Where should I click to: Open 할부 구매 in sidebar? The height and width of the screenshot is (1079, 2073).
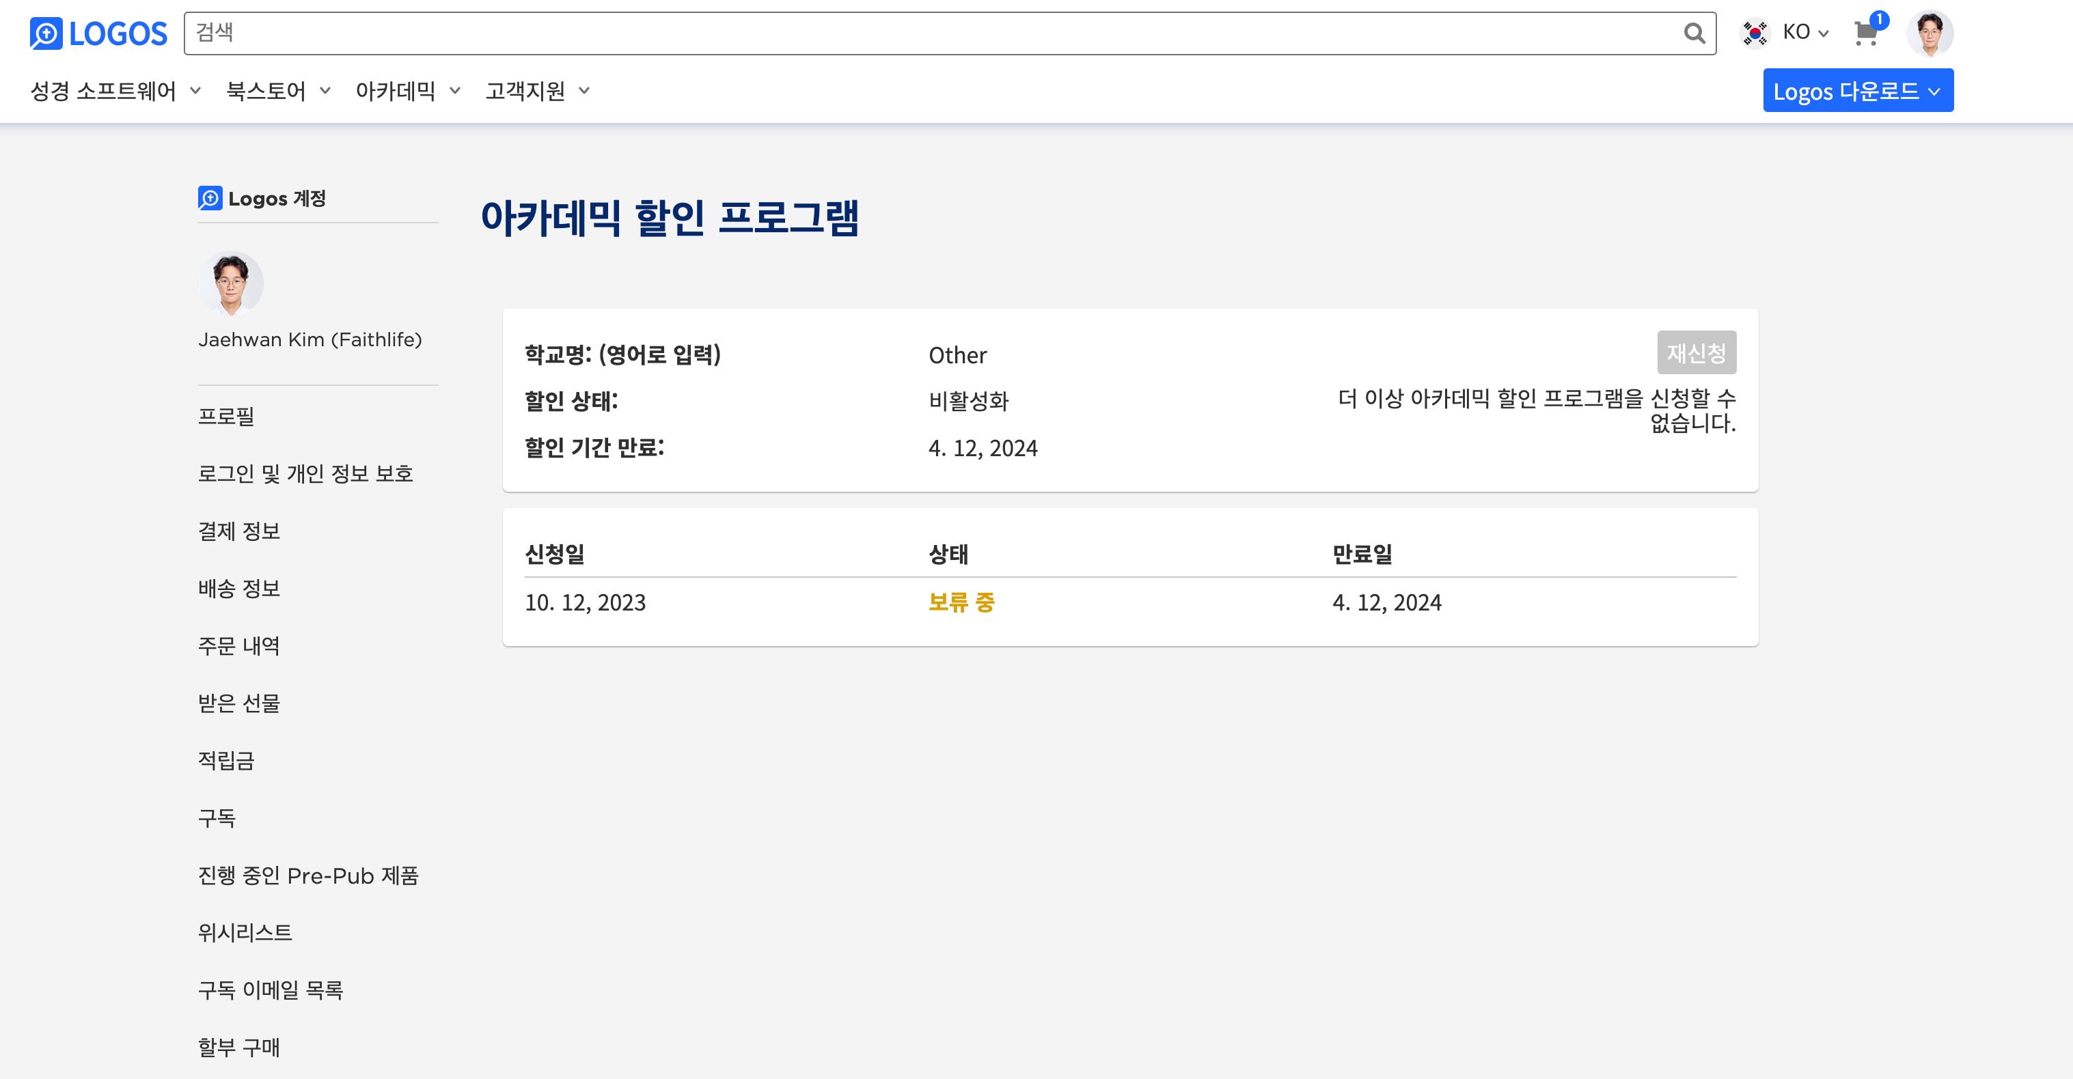(239, 1048)
